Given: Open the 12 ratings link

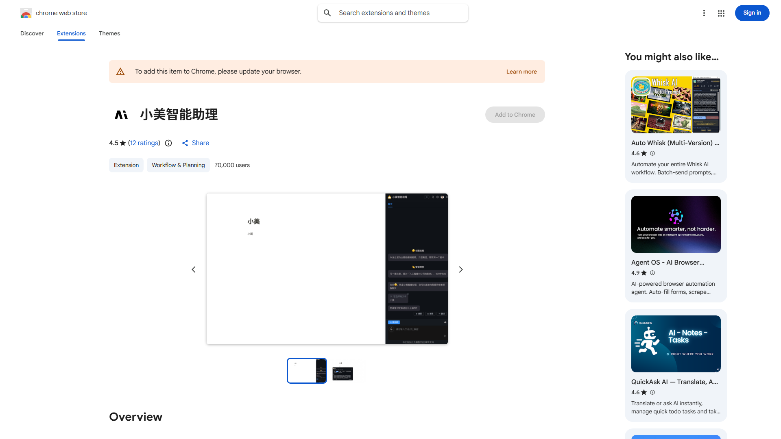Looking at the screenshot, I should pyautogui.click(x=144, y=143).
